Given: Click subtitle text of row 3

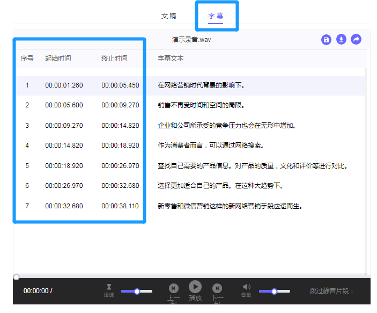Looking at the screenshot, I should pyautogui.click(x=227, y=126).
